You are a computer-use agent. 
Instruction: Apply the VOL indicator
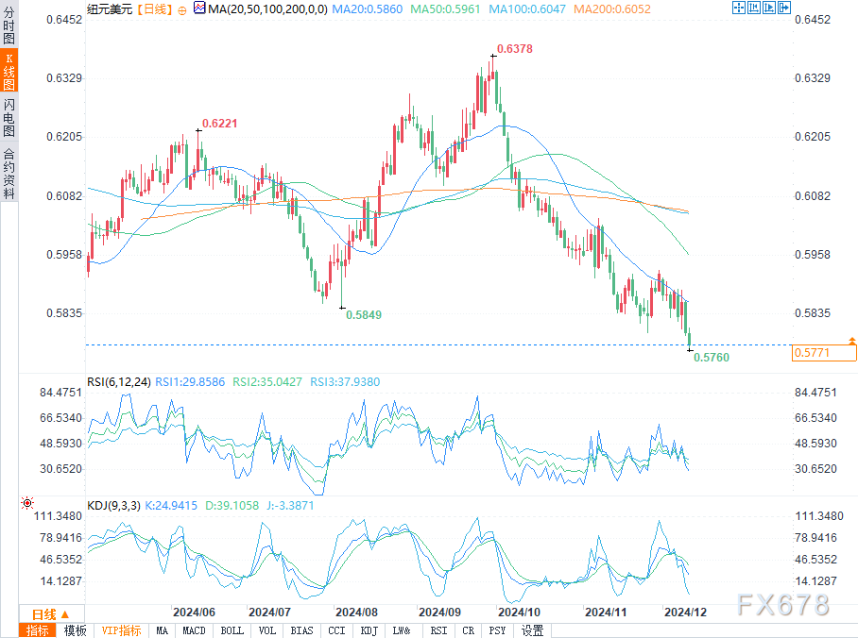267,630
